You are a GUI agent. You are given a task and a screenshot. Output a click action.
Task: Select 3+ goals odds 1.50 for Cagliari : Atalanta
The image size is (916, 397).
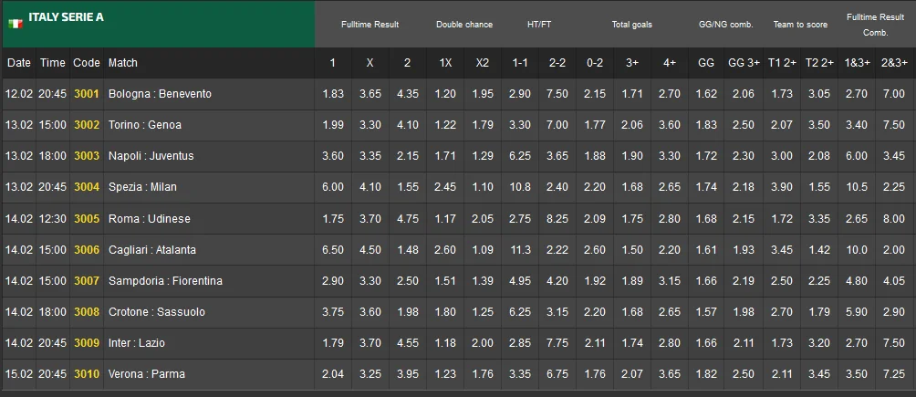[632, 250]
